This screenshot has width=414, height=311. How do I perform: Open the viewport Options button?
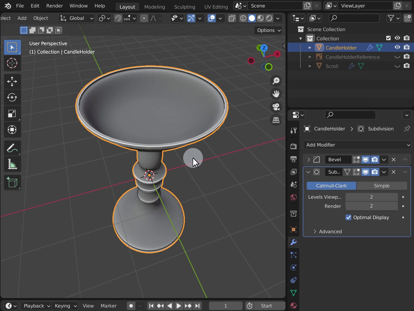(269, 30)
